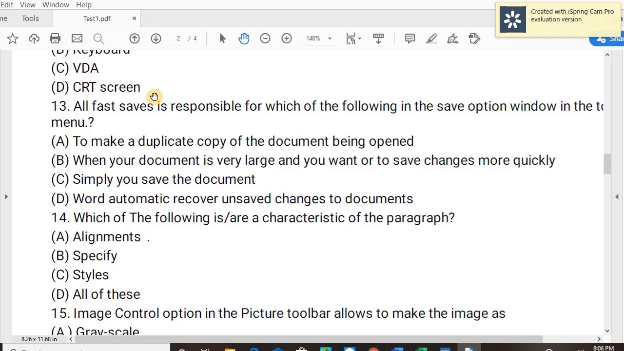The width and height of the screenshot is (624, 351).
Task: Zoom in with the plus icon
Action: 287,39
